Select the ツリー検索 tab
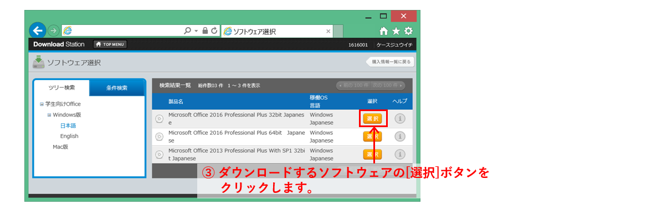The image size is (652, 210). [61, 87]
